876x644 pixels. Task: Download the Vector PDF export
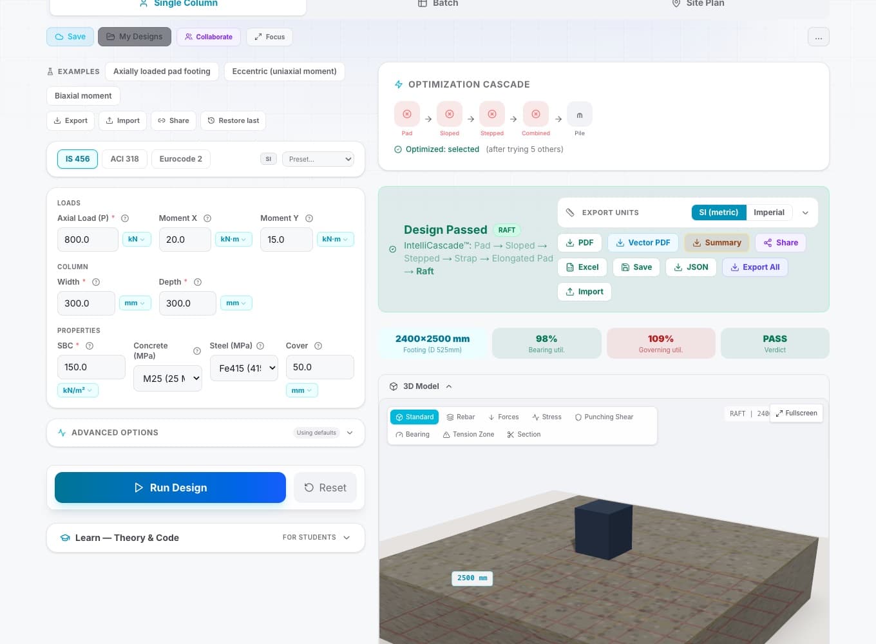[643, 243]
